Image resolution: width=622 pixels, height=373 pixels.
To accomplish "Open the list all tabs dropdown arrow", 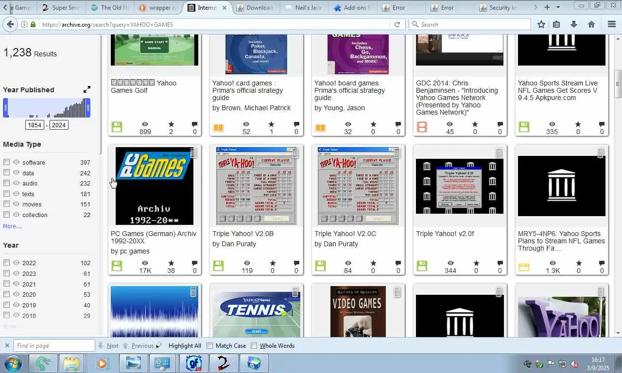I will (x=558, y=7).
